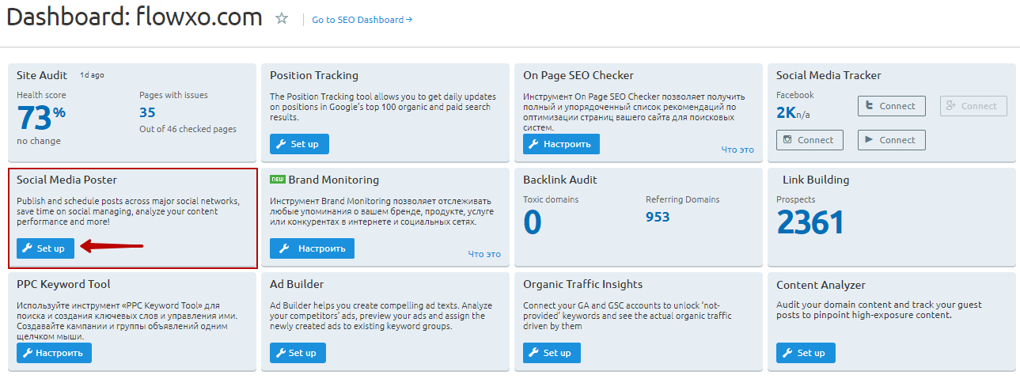
Task: Click Set up in Social Media Poster
Action: (45, 248)
